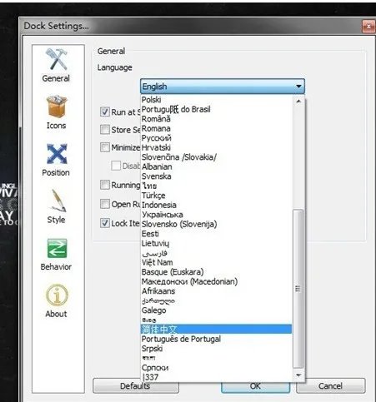Open the Behavior green arrows icon
376x402 pixels.
click(x=57, y=248)
